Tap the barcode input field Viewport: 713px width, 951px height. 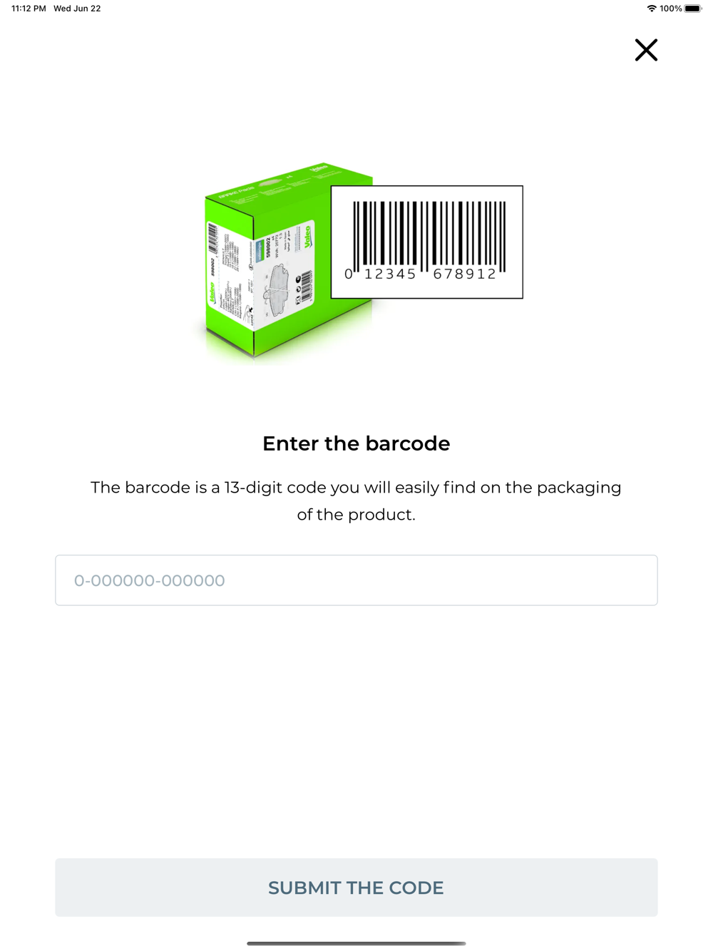[356, 580]
